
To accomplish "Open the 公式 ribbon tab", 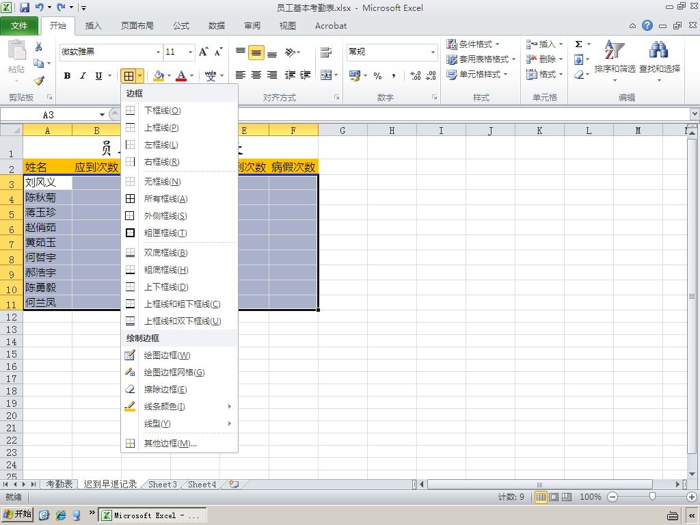I will pos(181,26).
